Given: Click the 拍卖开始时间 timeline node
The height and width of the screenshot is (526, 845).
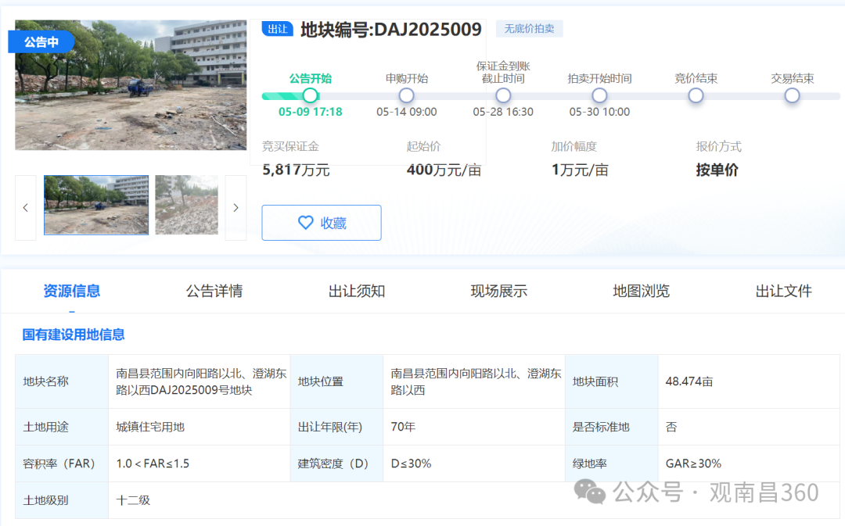Looking at the screenshot, I should [599, 95].
